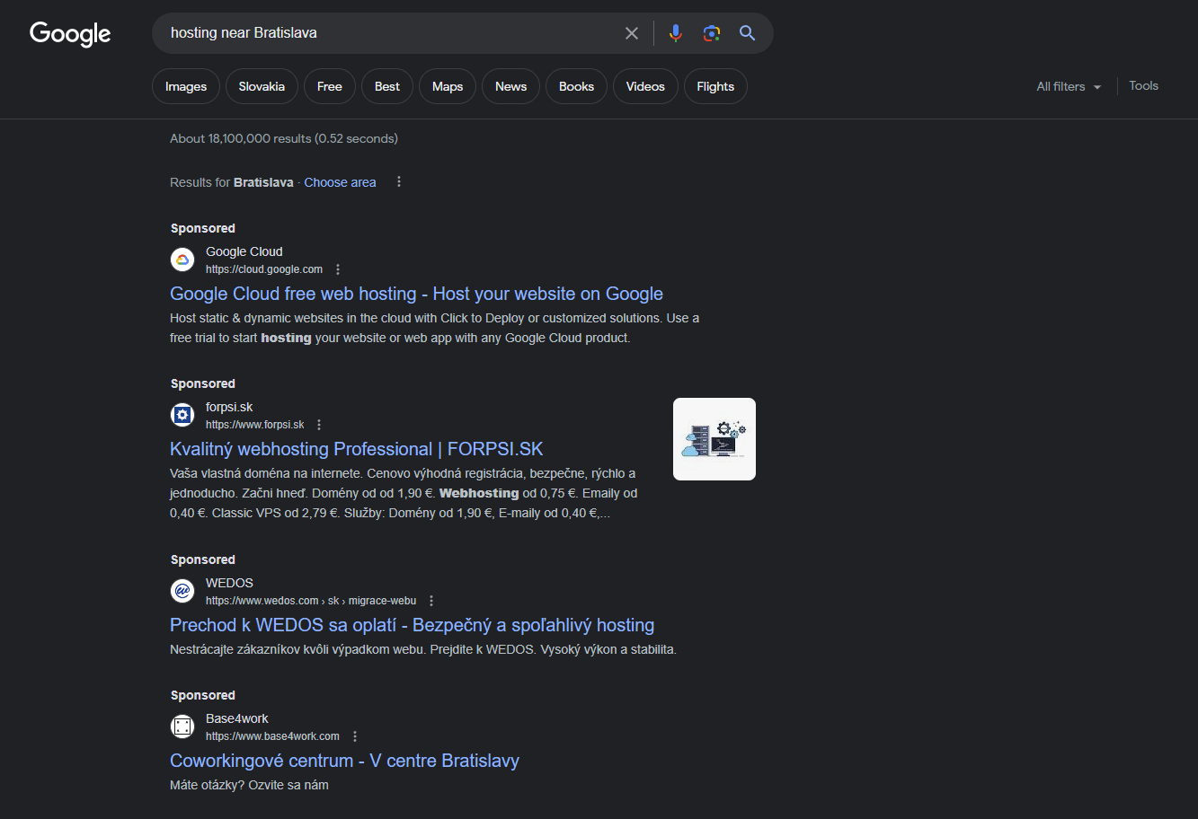The image size is (1198, 819).
Task: Switch to Videos results
Action: coord(645,86)
